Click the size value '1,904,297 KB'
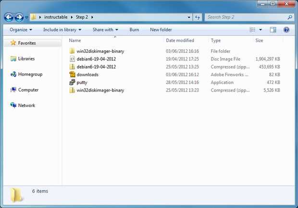The height and width of the screenshot is (208, 298). [x=268, y=59]
